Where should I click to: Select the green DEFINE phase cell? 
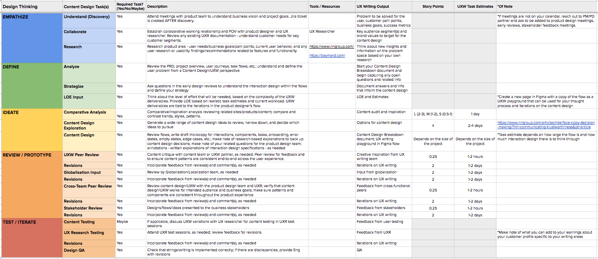pyautogui.click(x=31, y=85)
